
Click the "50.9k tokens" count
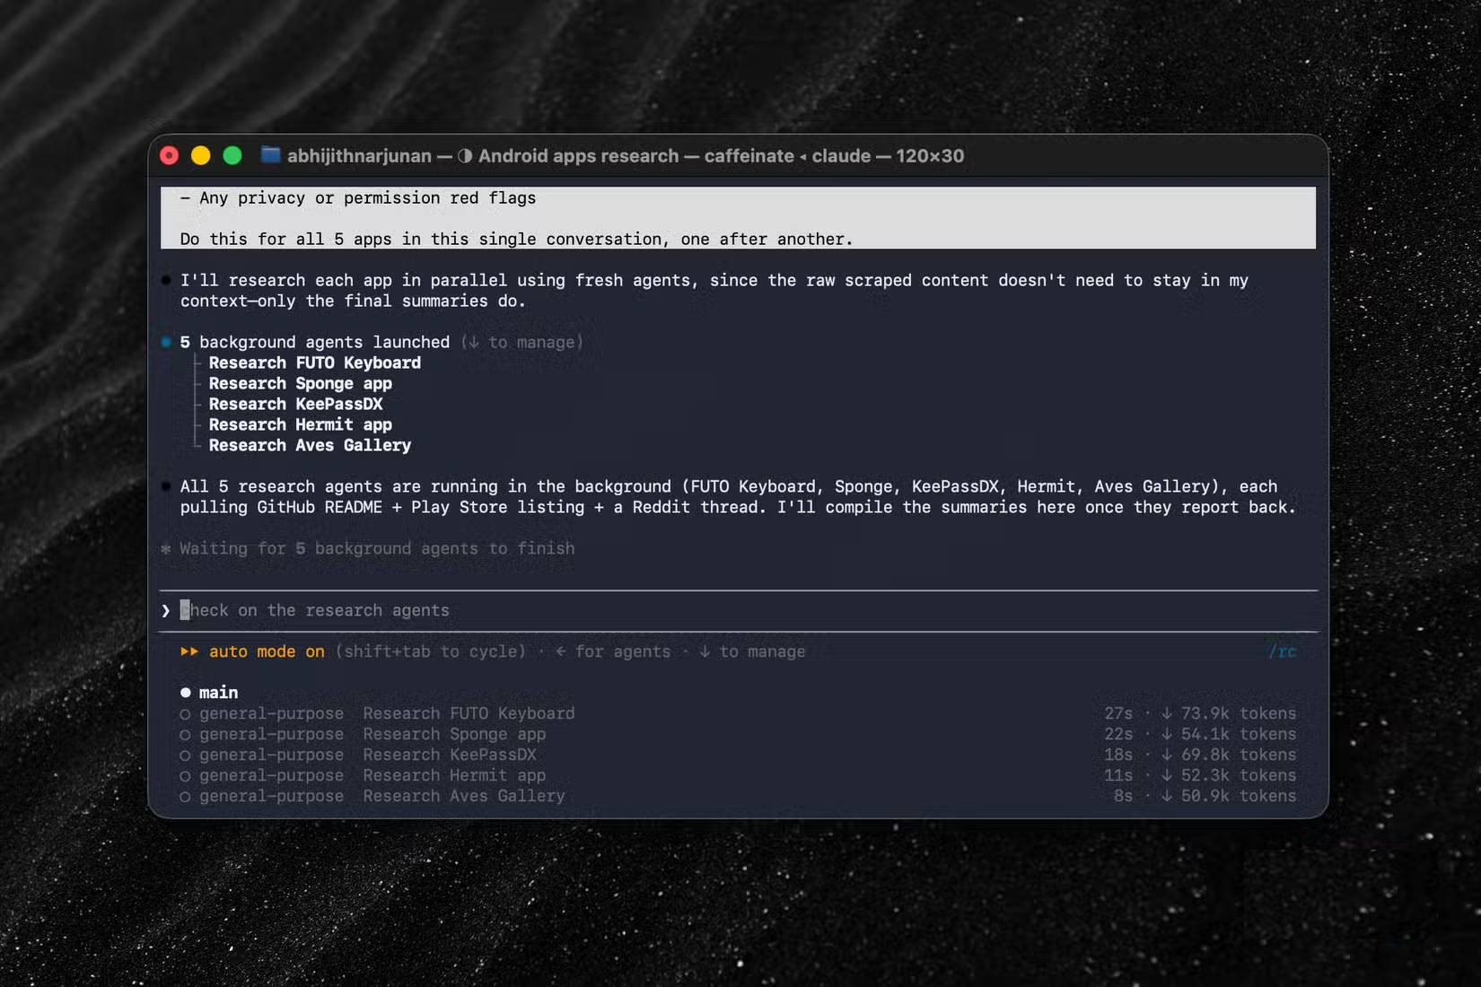(1239, 796)
